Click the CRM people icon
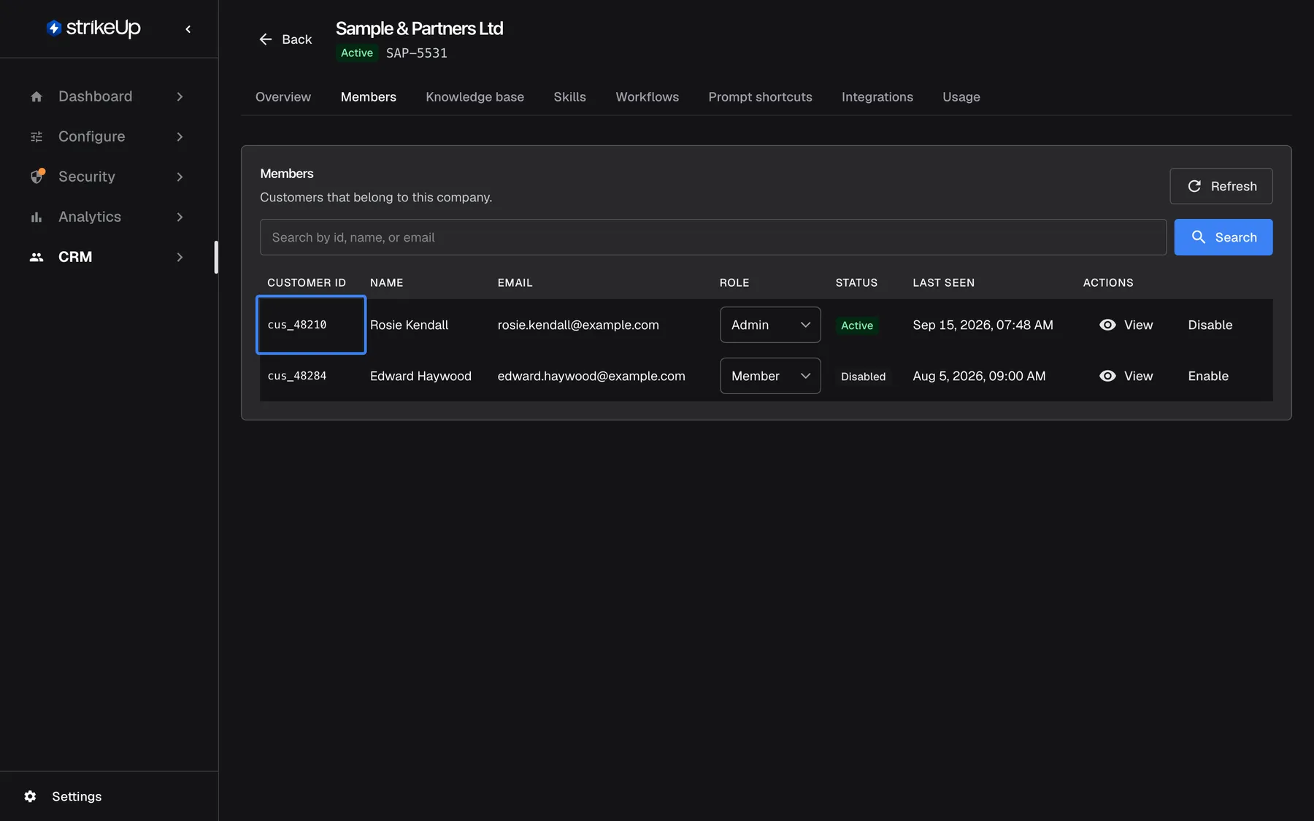 point(36,257)
